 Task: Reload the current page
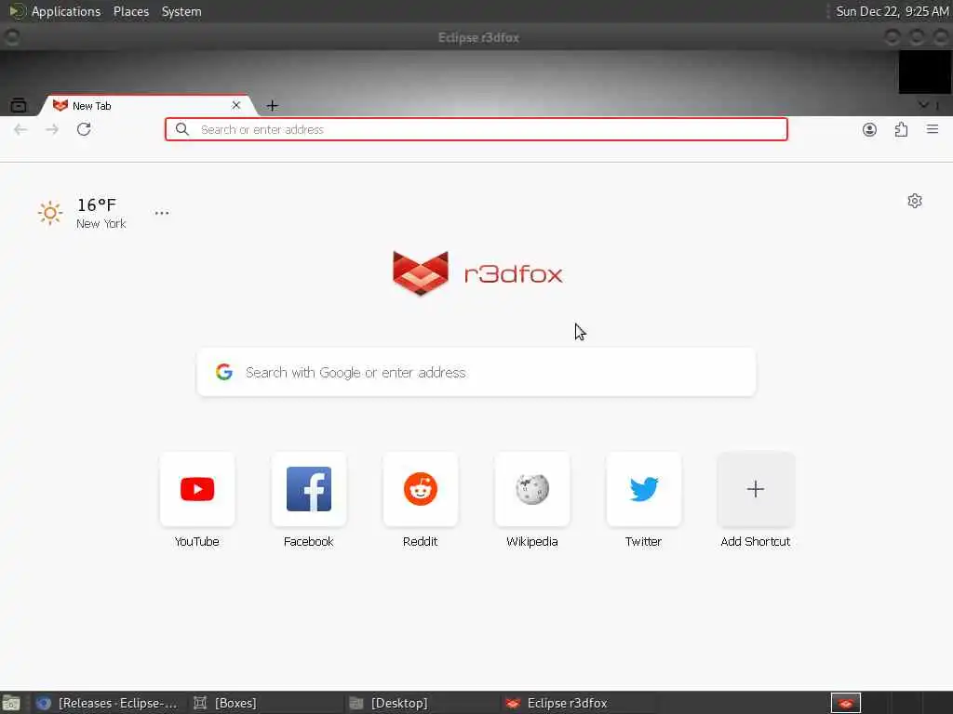coord(84,129)
